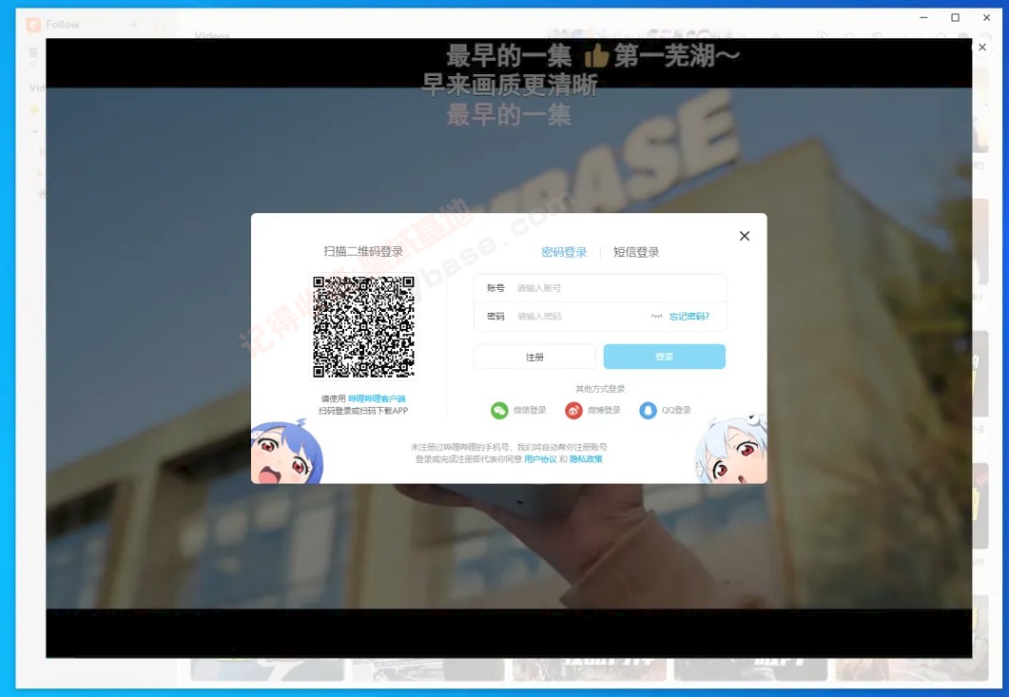Choose the Weibo 微博登录 icon

coord(573,410)
